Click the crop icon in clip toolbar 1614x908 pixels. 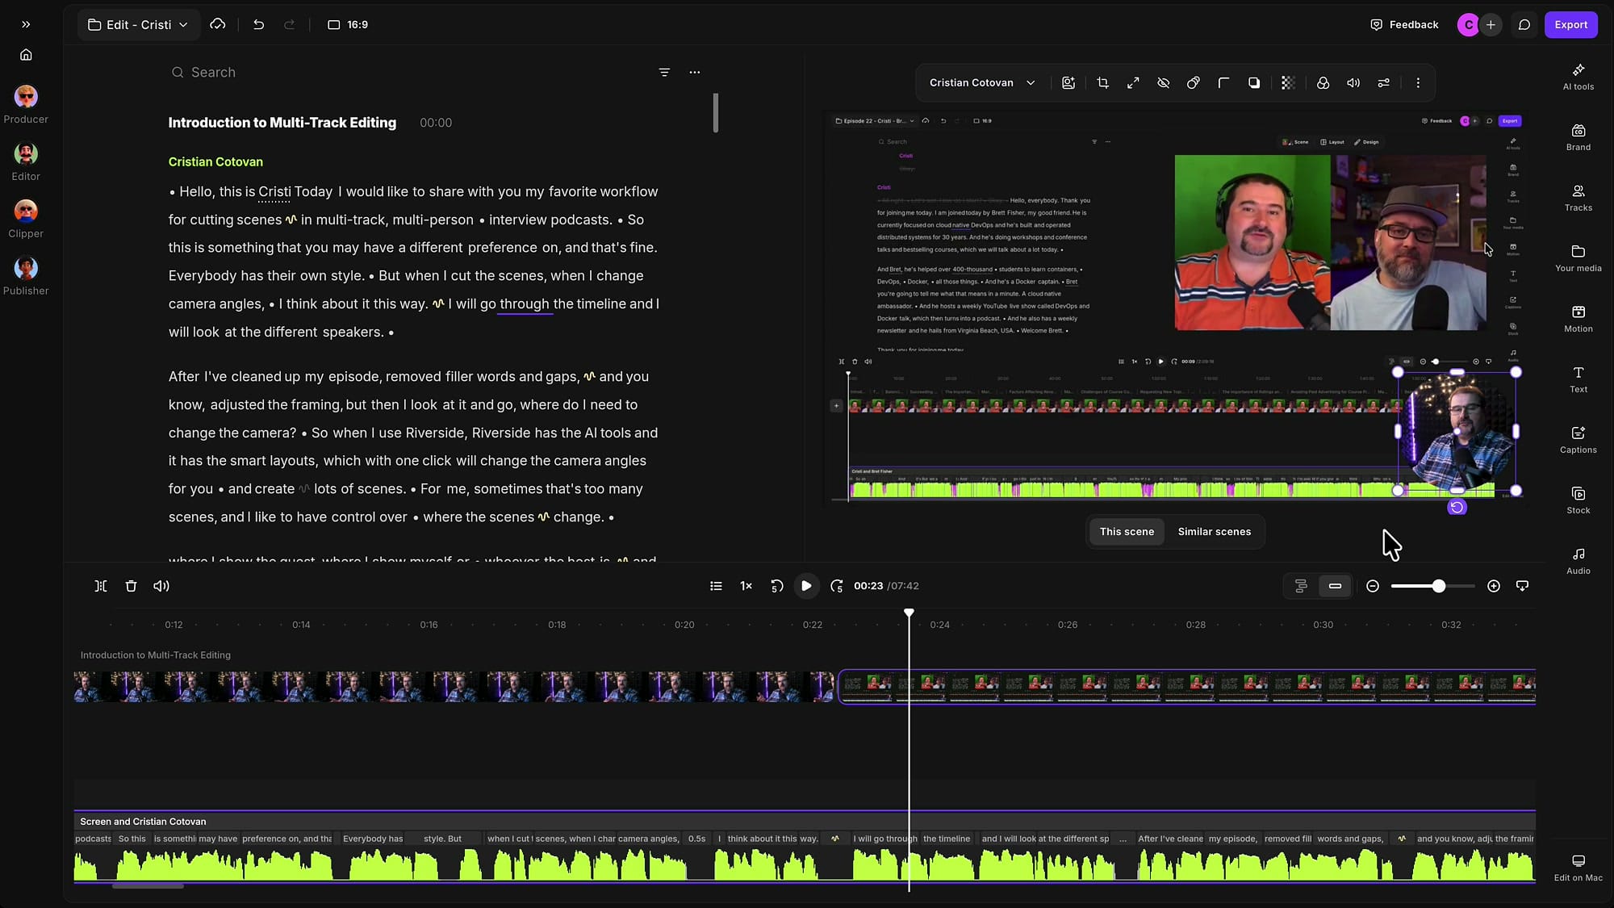(x=1102, y=82)
